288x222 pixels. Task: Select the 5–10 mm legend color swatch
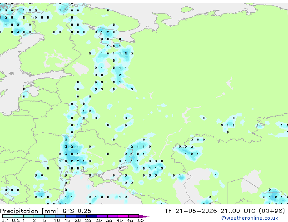50,216
